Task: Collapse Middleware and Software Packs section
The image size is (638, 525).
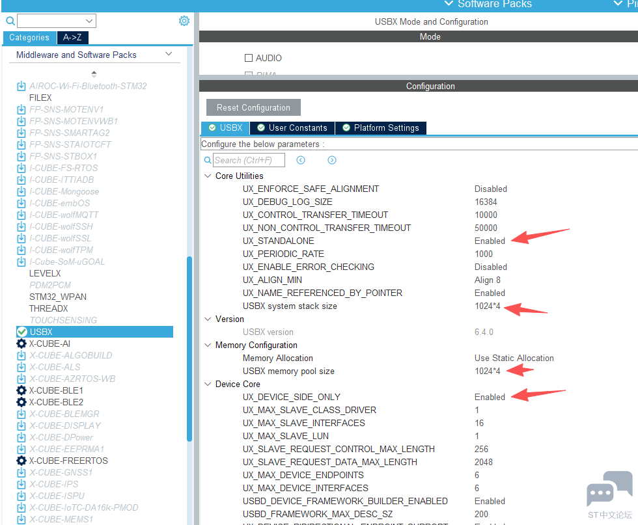Action: (169, 54)
